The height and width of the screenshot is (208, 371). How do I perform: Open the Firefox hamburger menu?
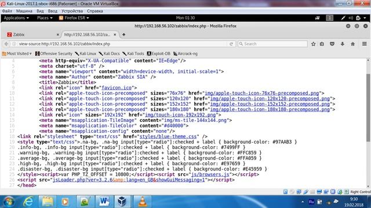coord(365,44)
